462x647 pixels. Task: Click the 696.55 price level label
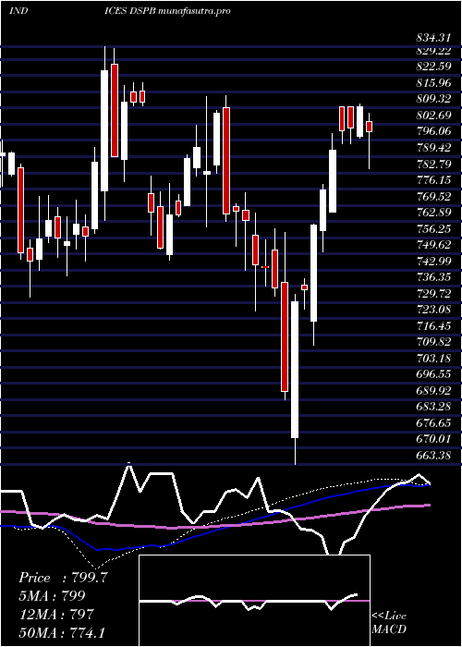pyautogui.click(x=433, y=374)
